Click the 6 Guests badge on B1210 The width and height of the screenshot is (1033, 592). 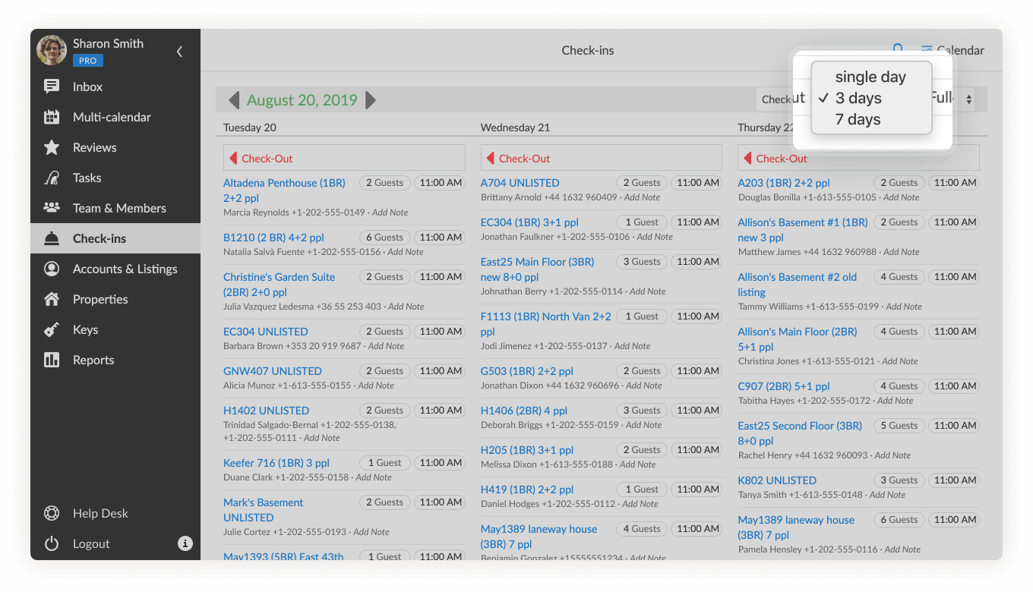pyautogui.click(x=384, y=238)
